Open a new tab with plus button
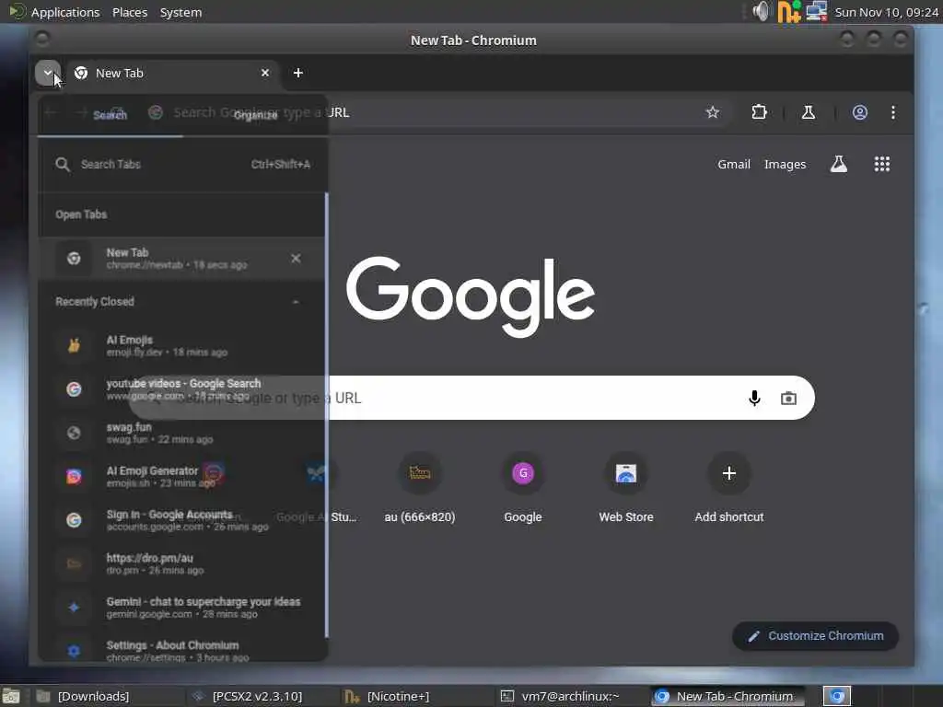Image resolution: width=943 pixels, height=707 pixels. point(297,73)
